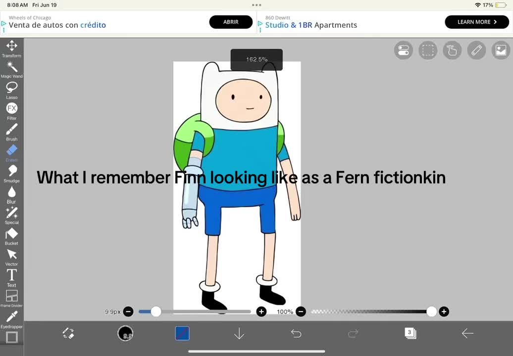Select the Smudge tool
The image size is (513, 356).
click(12, 174)
